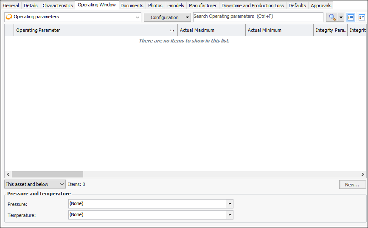Click left arrow of horizontal scrollbar
The width and height of the screenshot is (368, 228).
pos(8,174)
